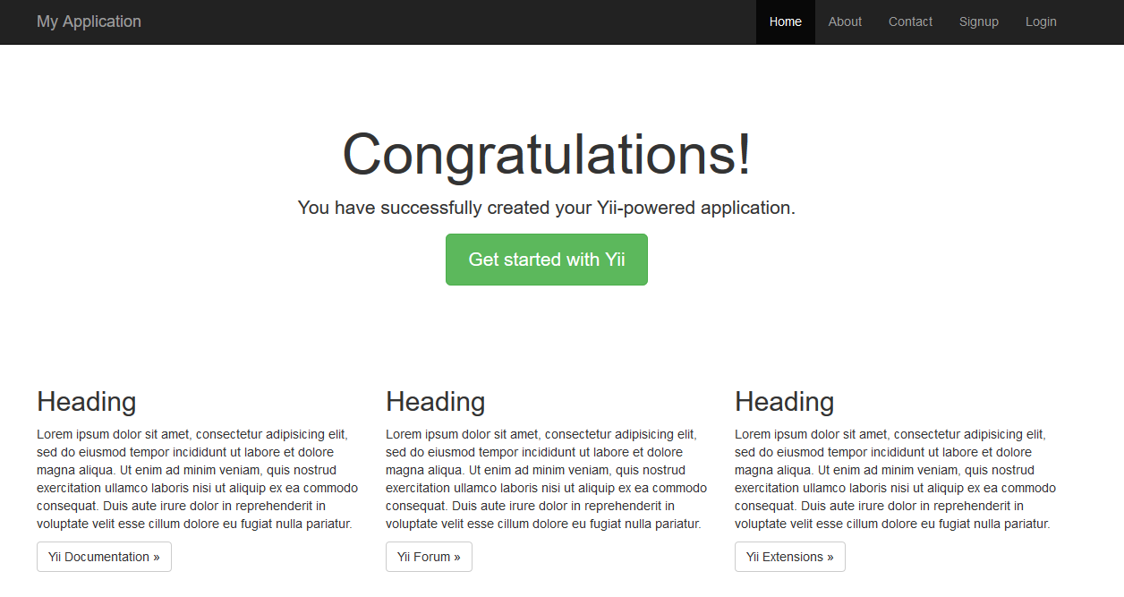Open the My Application brand link
Screen dimensions: 1124x597
89,21
